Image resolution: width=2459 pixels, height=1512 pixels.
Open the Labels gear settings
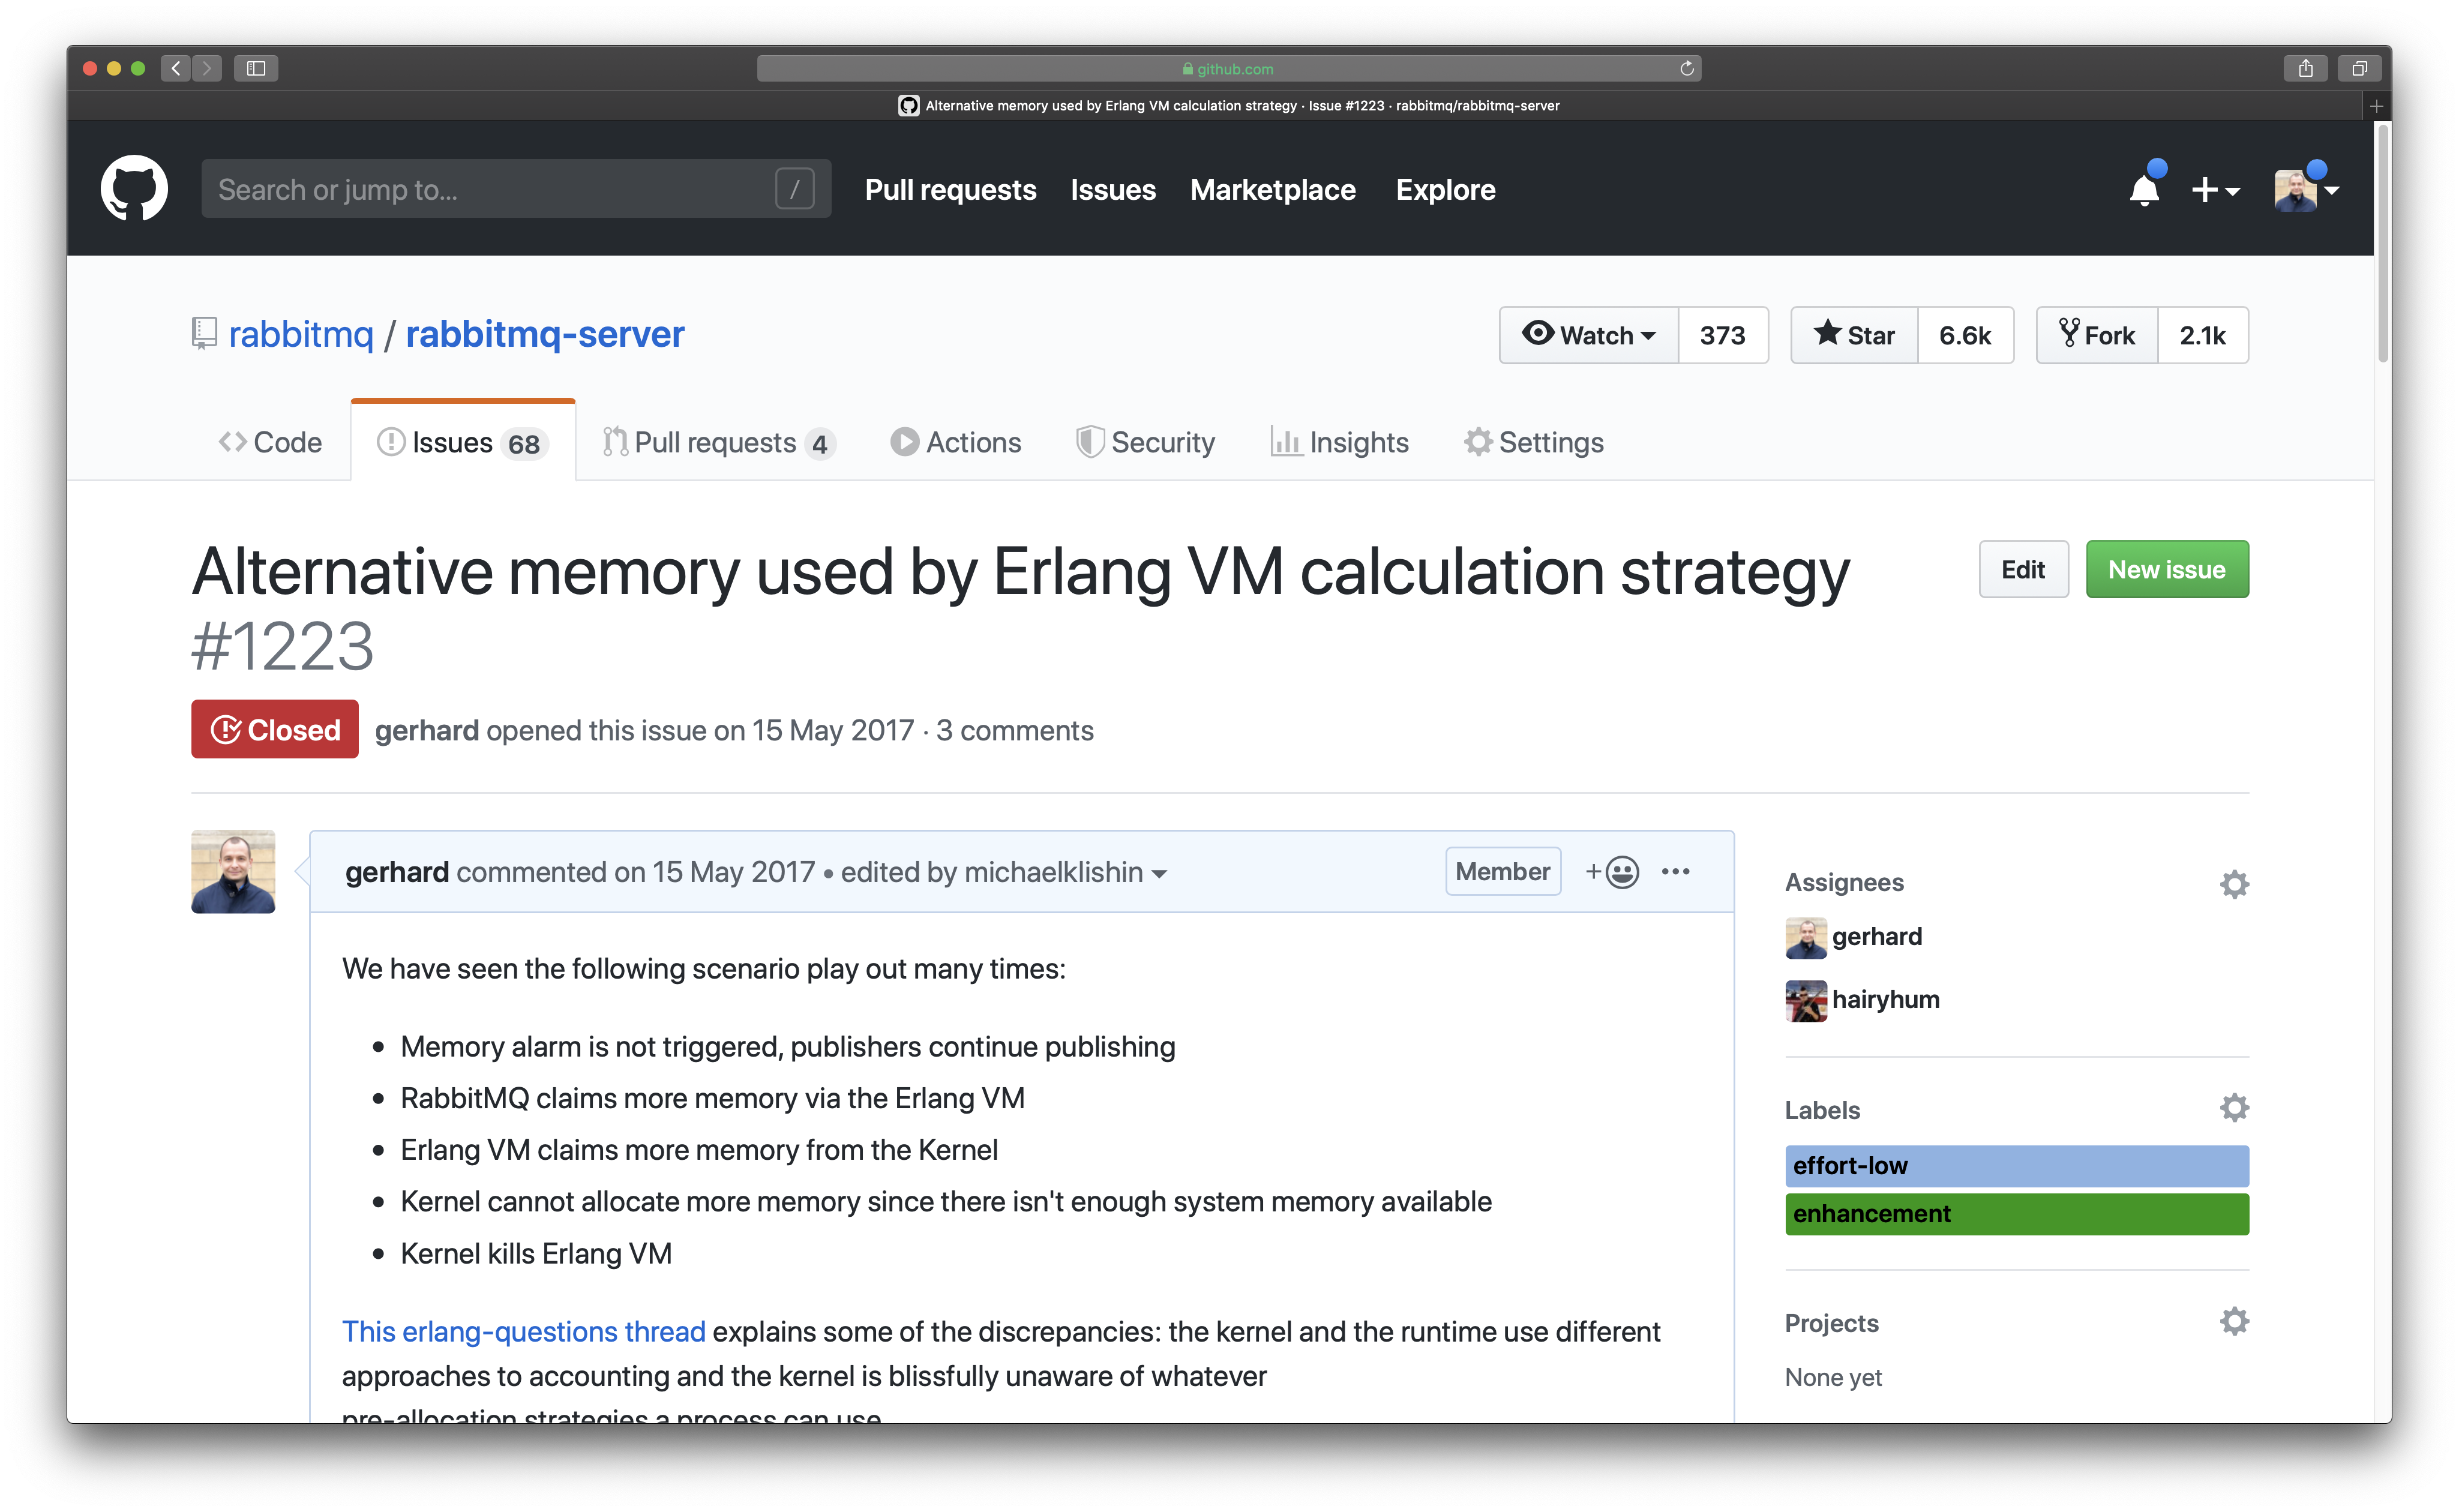[2234, 1108]
